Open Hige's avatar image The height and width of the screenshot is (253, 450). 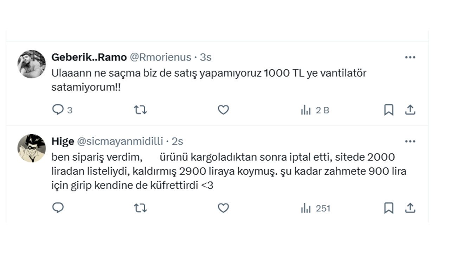32,148
